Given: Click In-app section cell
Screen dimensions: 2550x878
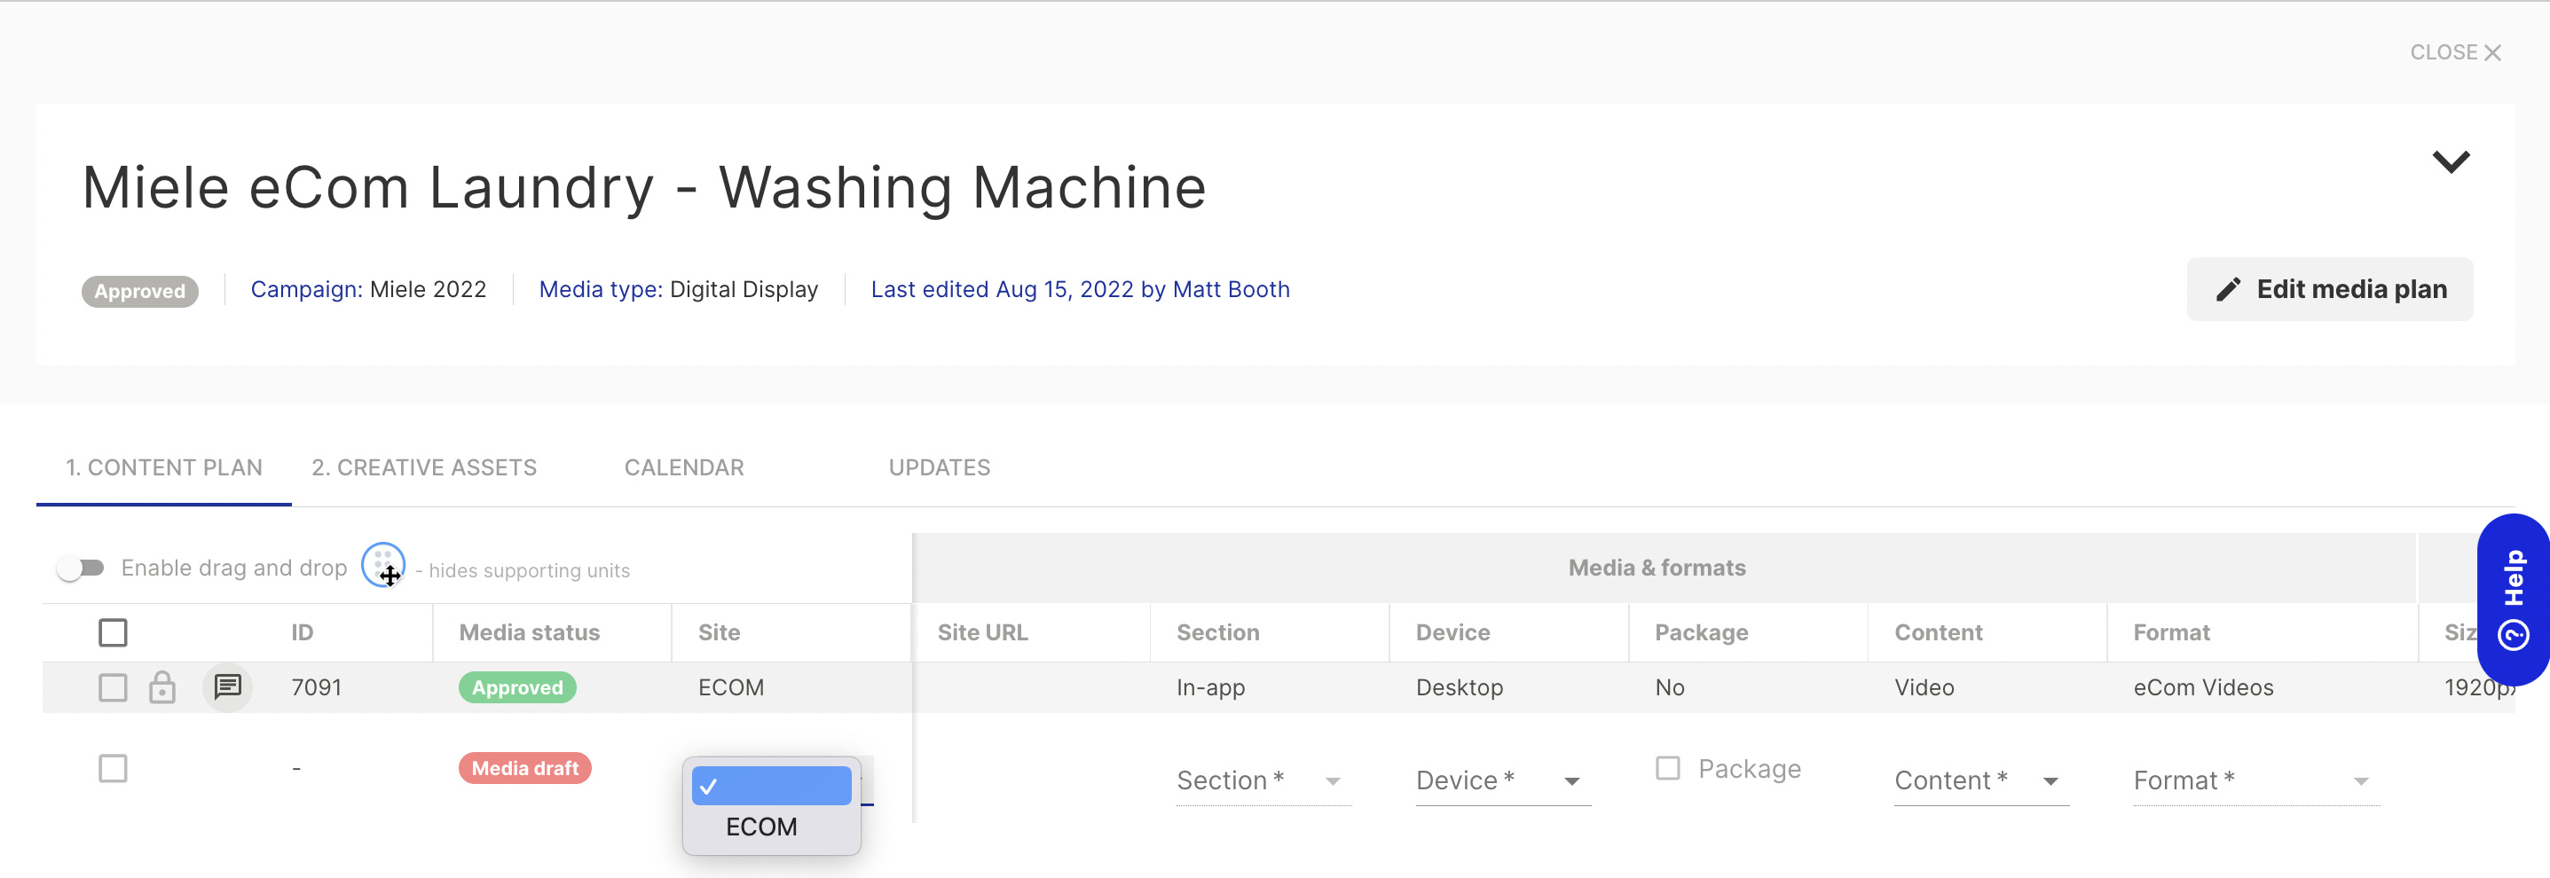Looking at the screenshot, I should (1209, 687).
